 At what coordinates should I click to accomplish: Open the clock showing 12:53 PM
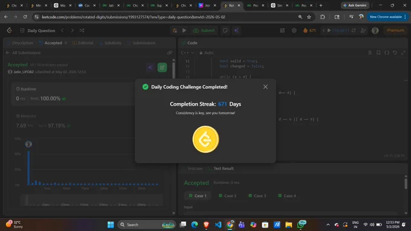tap(392, 225)
